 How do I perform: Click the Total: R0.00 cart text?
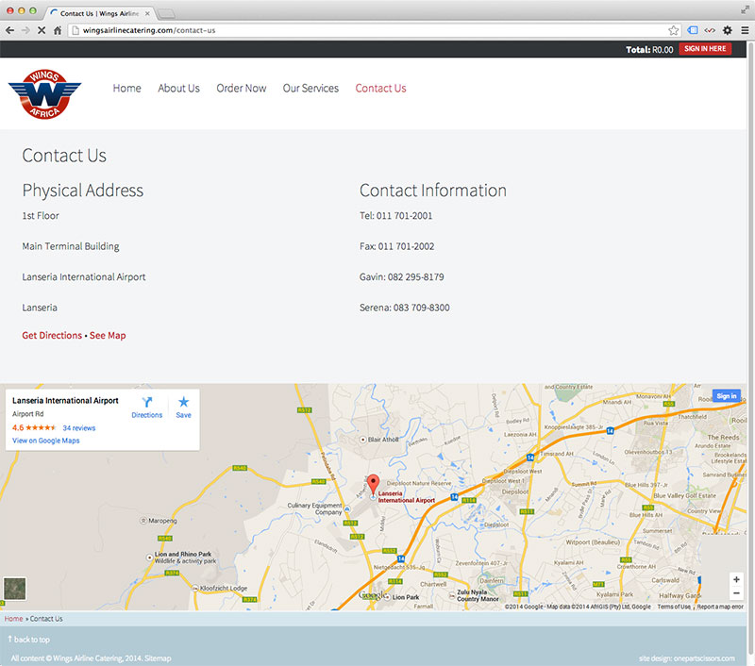click(649, 50)
